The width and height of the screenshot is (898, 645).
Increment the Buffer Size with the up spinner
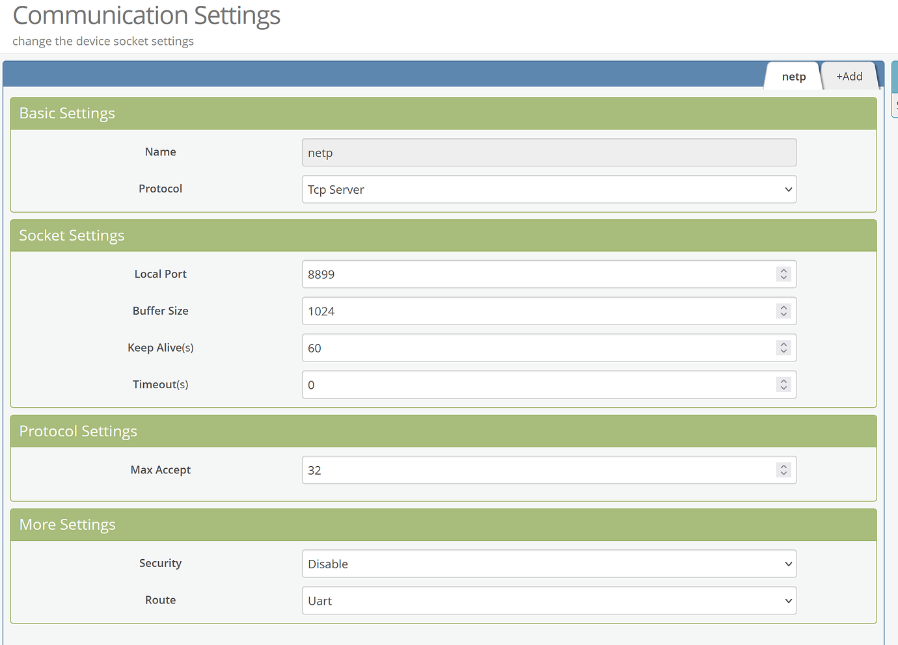(783, 307)
